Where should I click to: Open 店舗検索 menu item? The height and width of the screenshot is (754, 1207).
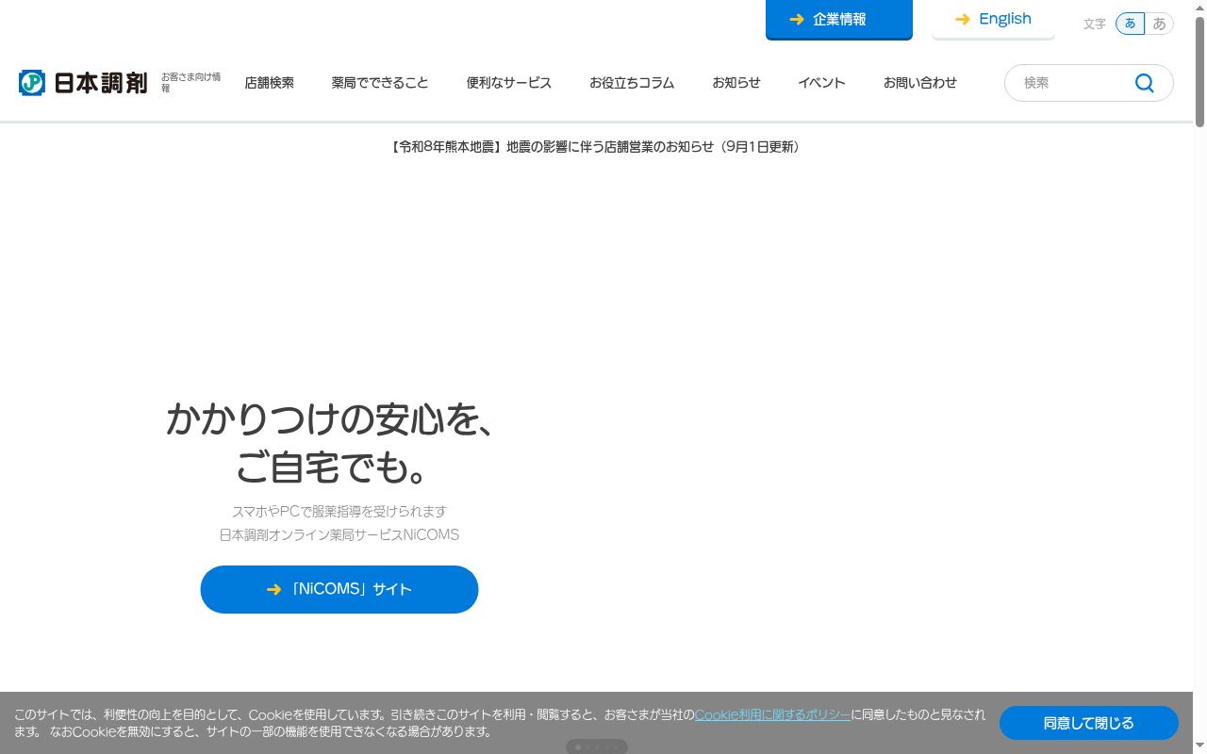[x=269, y=83]
